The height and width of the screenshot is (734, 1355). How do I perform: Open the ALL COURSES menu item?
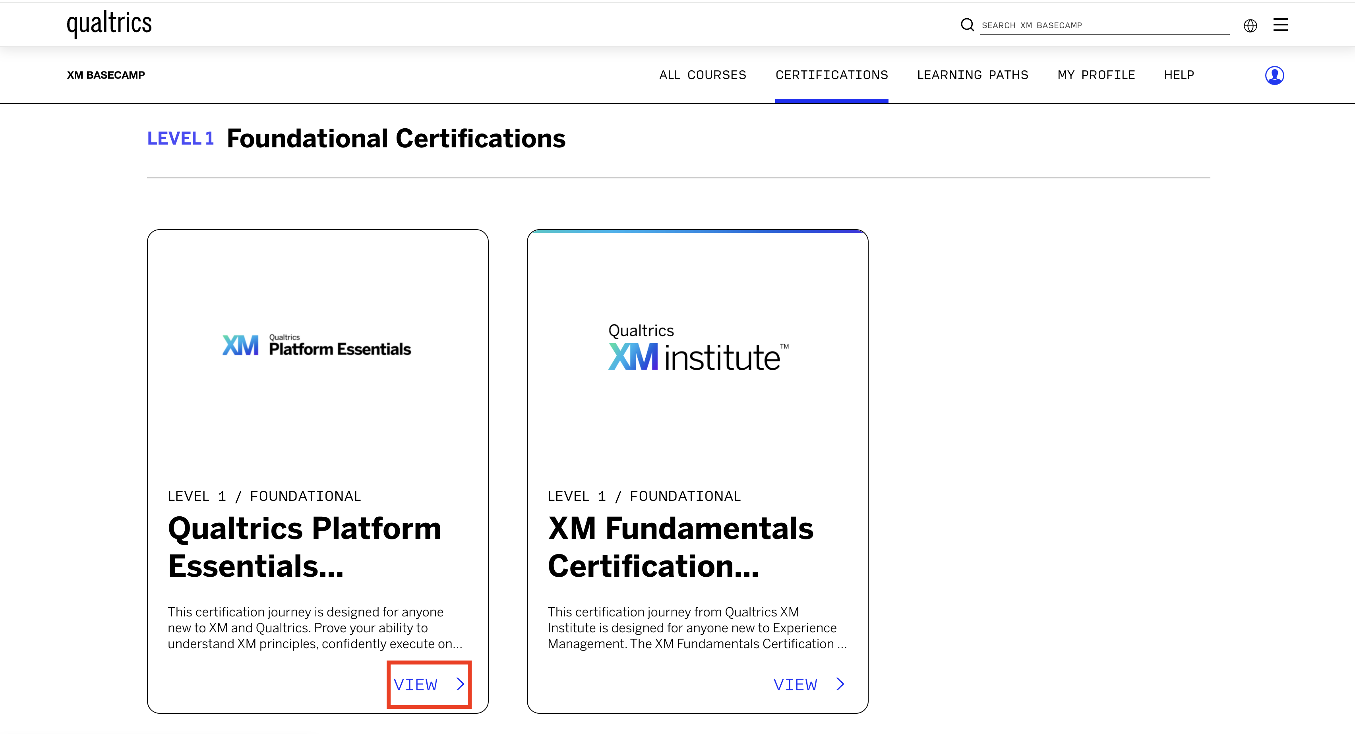coord(703,75)
